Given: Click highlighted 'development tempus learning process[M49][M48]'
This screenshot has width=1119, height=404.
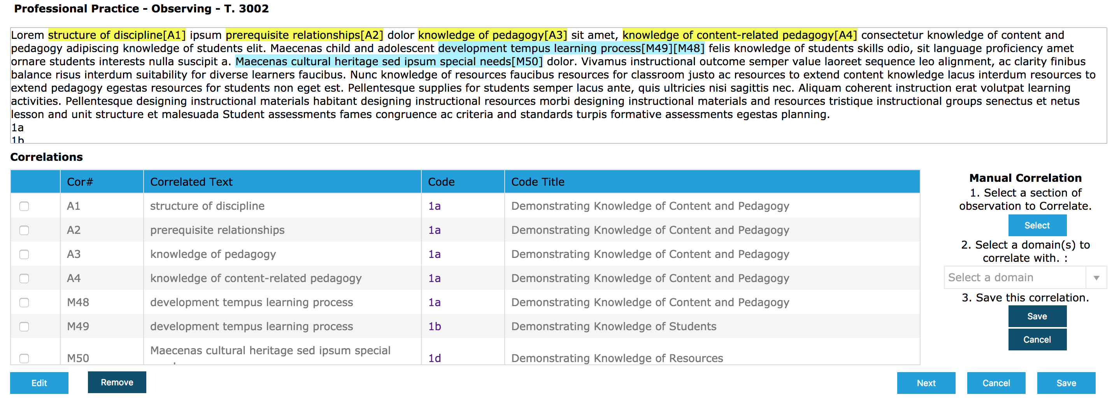Looking at the screenshot, I should [x=571, y=49].
